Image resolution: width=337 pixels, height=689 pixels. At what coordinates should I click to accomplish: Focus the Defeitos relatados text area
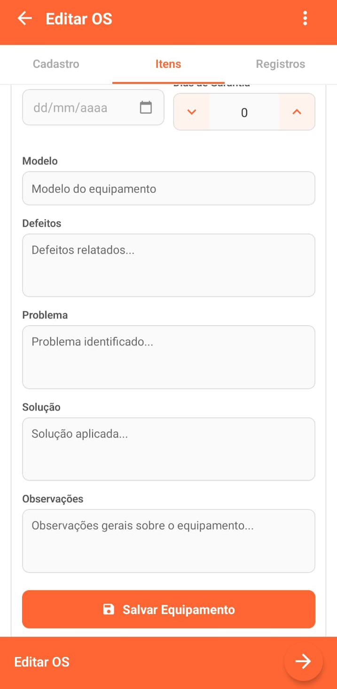pyautogui.click(x=168, y=265)
